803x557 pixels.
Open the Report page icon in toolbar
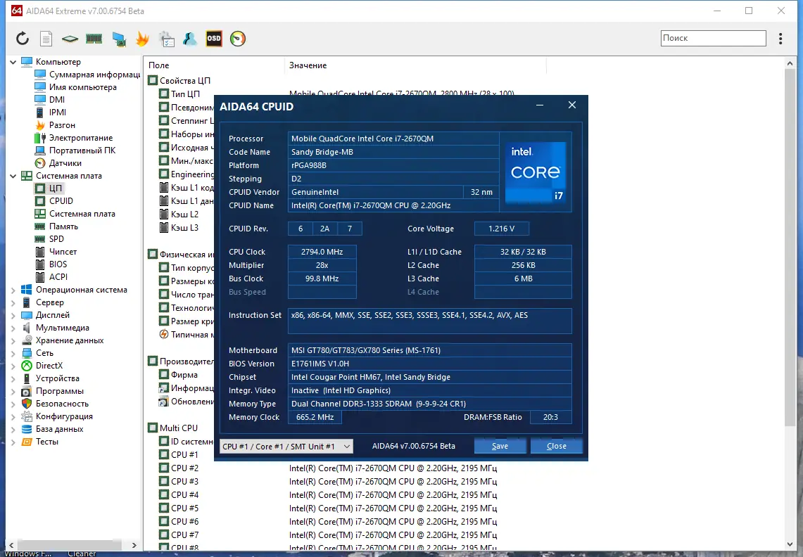[x=46, y=39]
